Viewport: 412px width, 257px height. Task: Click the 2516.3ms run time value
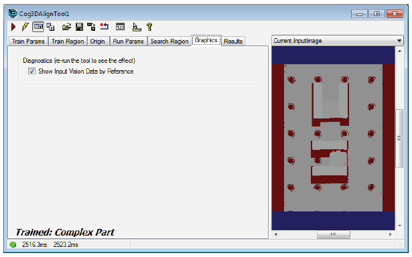pos(34,245)
